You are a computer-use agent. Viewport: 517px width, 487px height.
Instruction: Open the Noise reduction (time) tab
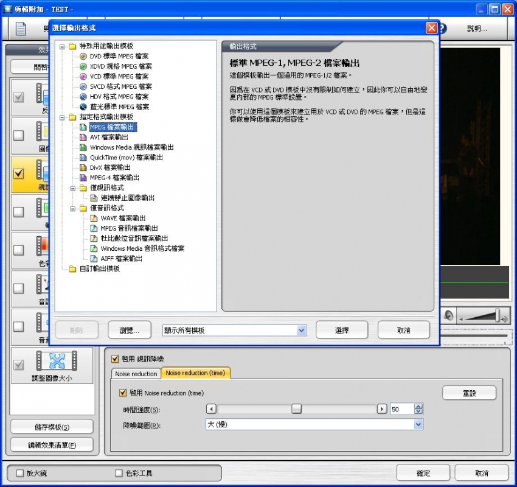point(195,373)
